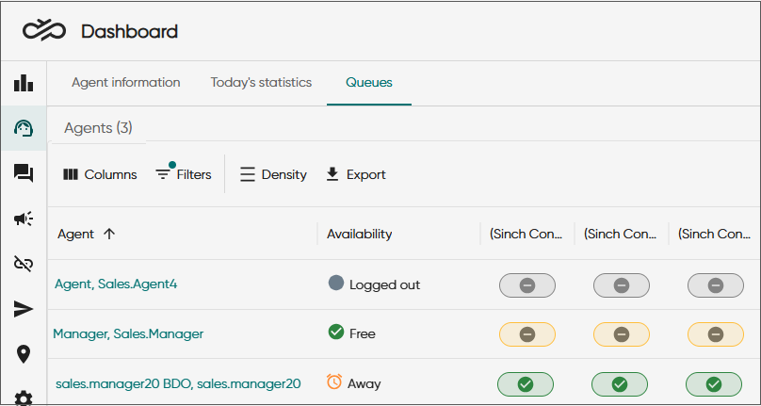Switch to Today's statistics tab
Image resolution: width=761 pixels, height=406 pixels.
[x=261, y=83]
